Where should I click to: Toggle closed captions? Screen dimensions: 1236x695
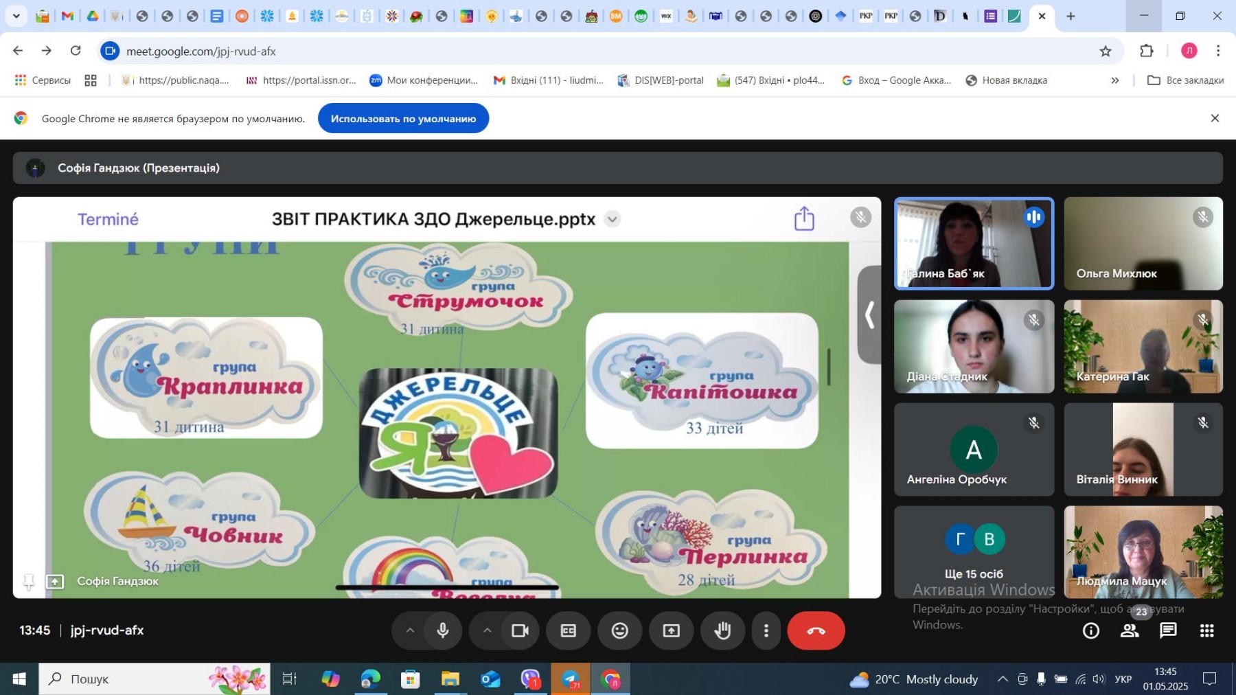pyautogui.click(x=568, y=630)
